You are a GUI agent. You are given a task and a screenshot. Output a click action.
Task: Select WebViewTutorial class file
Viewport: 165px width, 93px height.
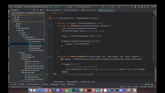37,50
